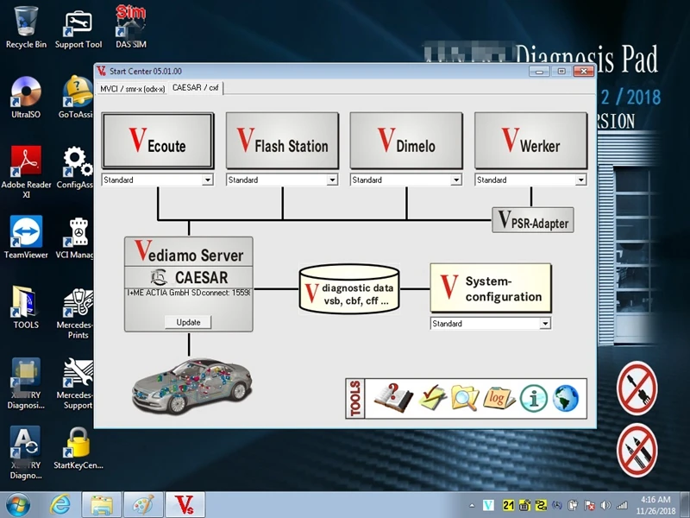
Task: Click the network signal tray icon
Action: point(622,505)
